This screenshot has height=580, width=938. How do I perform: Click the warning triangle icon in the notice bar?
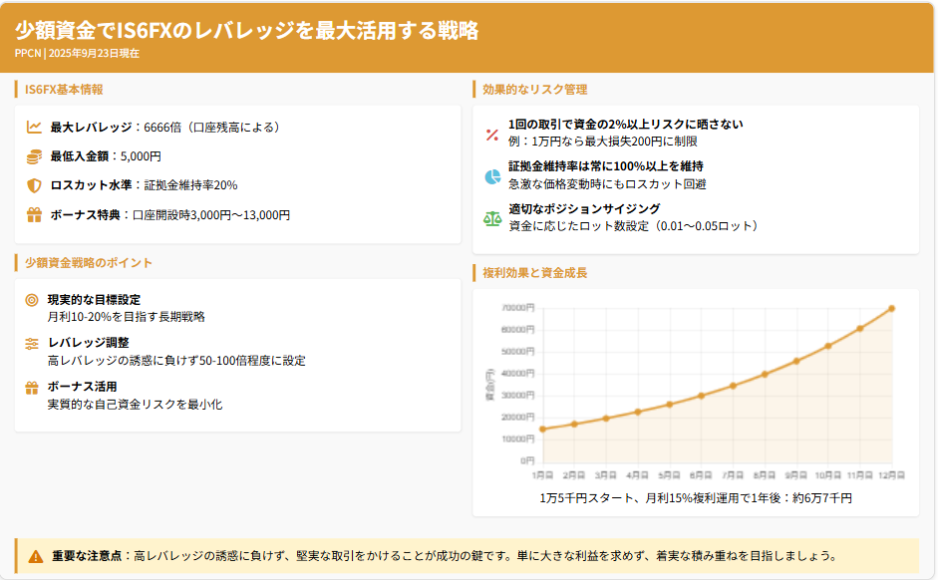coord(36,556)
